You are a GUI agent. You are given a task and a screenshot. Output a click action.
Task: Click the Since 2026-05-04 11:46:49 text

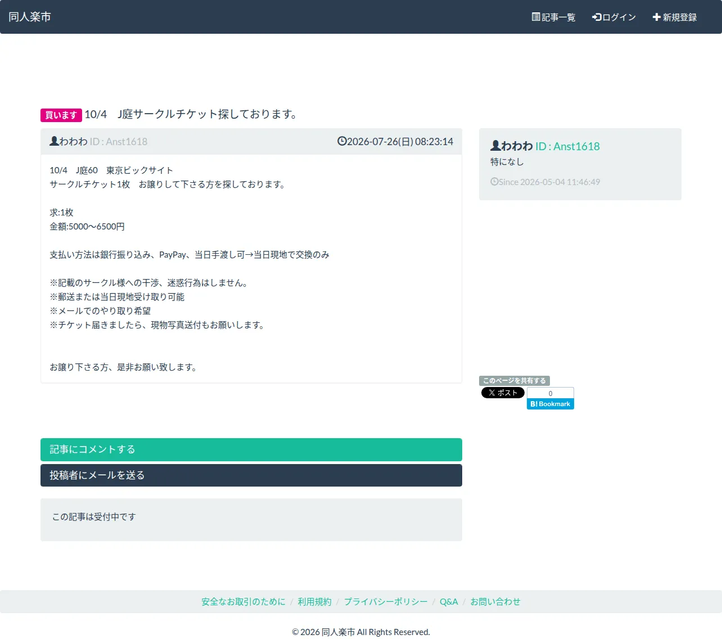[x=549, y=182]
